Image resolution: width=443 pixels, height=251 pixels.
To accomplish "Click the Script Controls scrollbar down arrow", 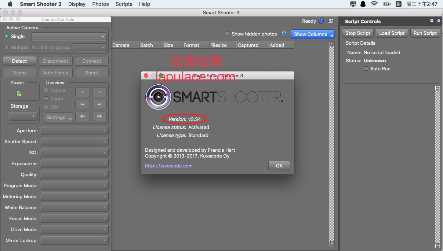I will (x=437, y=246).
